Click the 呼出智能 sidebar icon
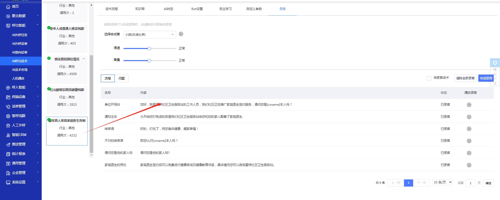This screenshot has width=500, height=200. pos(8,26)
